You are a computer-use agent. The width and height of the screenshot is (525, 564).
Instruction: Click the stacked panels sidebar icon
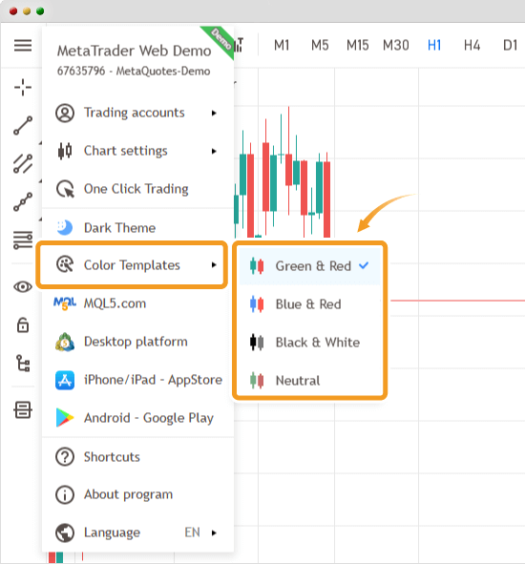(x=23, y=410)
